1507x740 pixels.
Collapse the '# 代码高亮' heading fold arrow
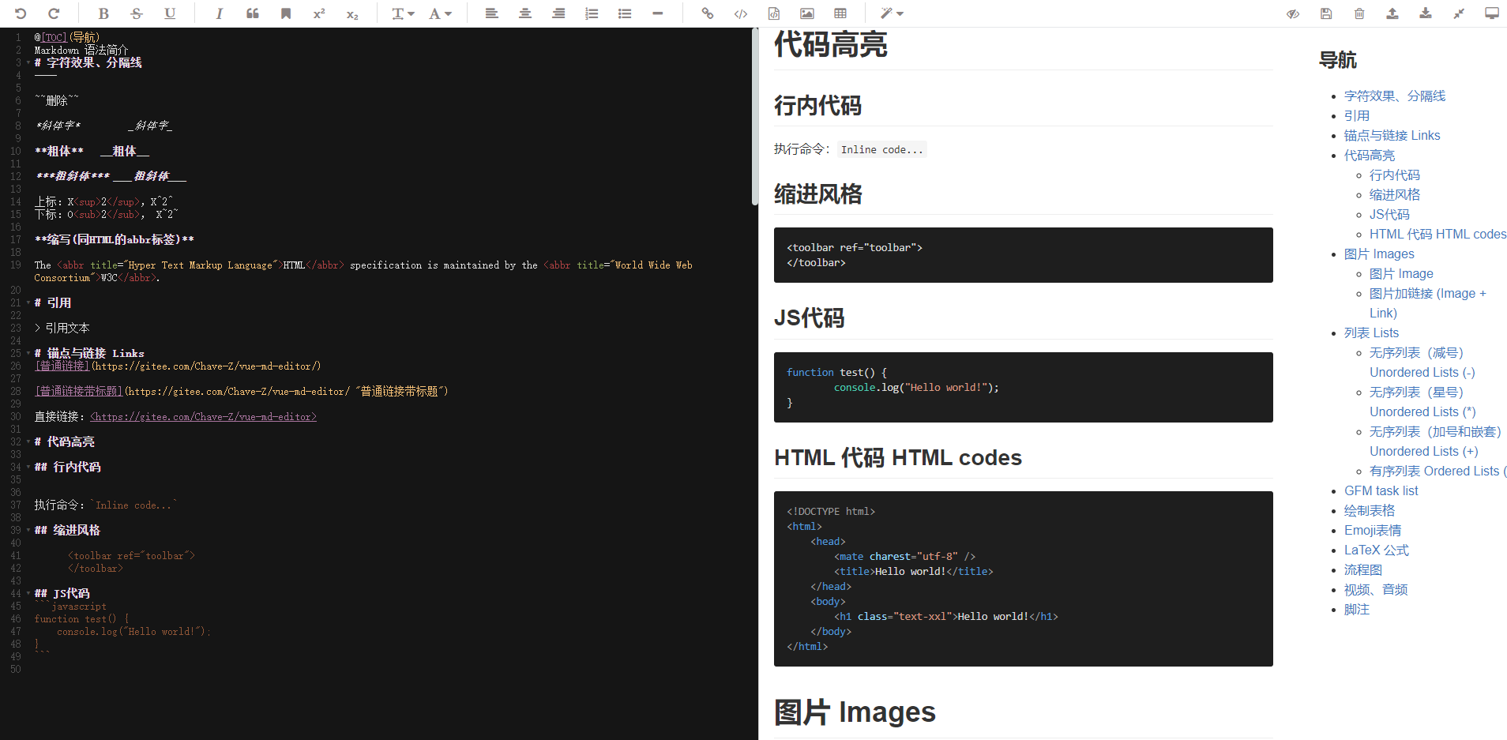pyautogui.click(x=28, y=441)
